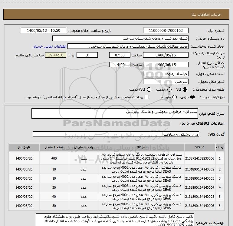Viewport: 233px width, 226px height.
Task: Click the delivery city field سرخس
Action: [x=166, y=82]
